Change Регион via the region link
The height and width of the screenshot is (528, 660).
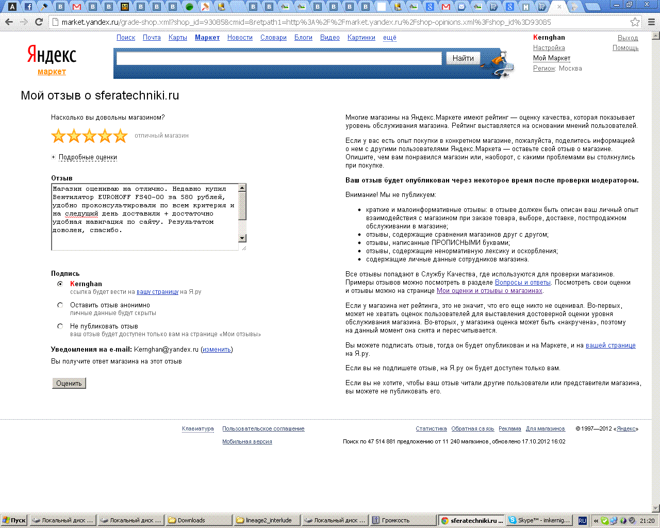tap(543, 69)
